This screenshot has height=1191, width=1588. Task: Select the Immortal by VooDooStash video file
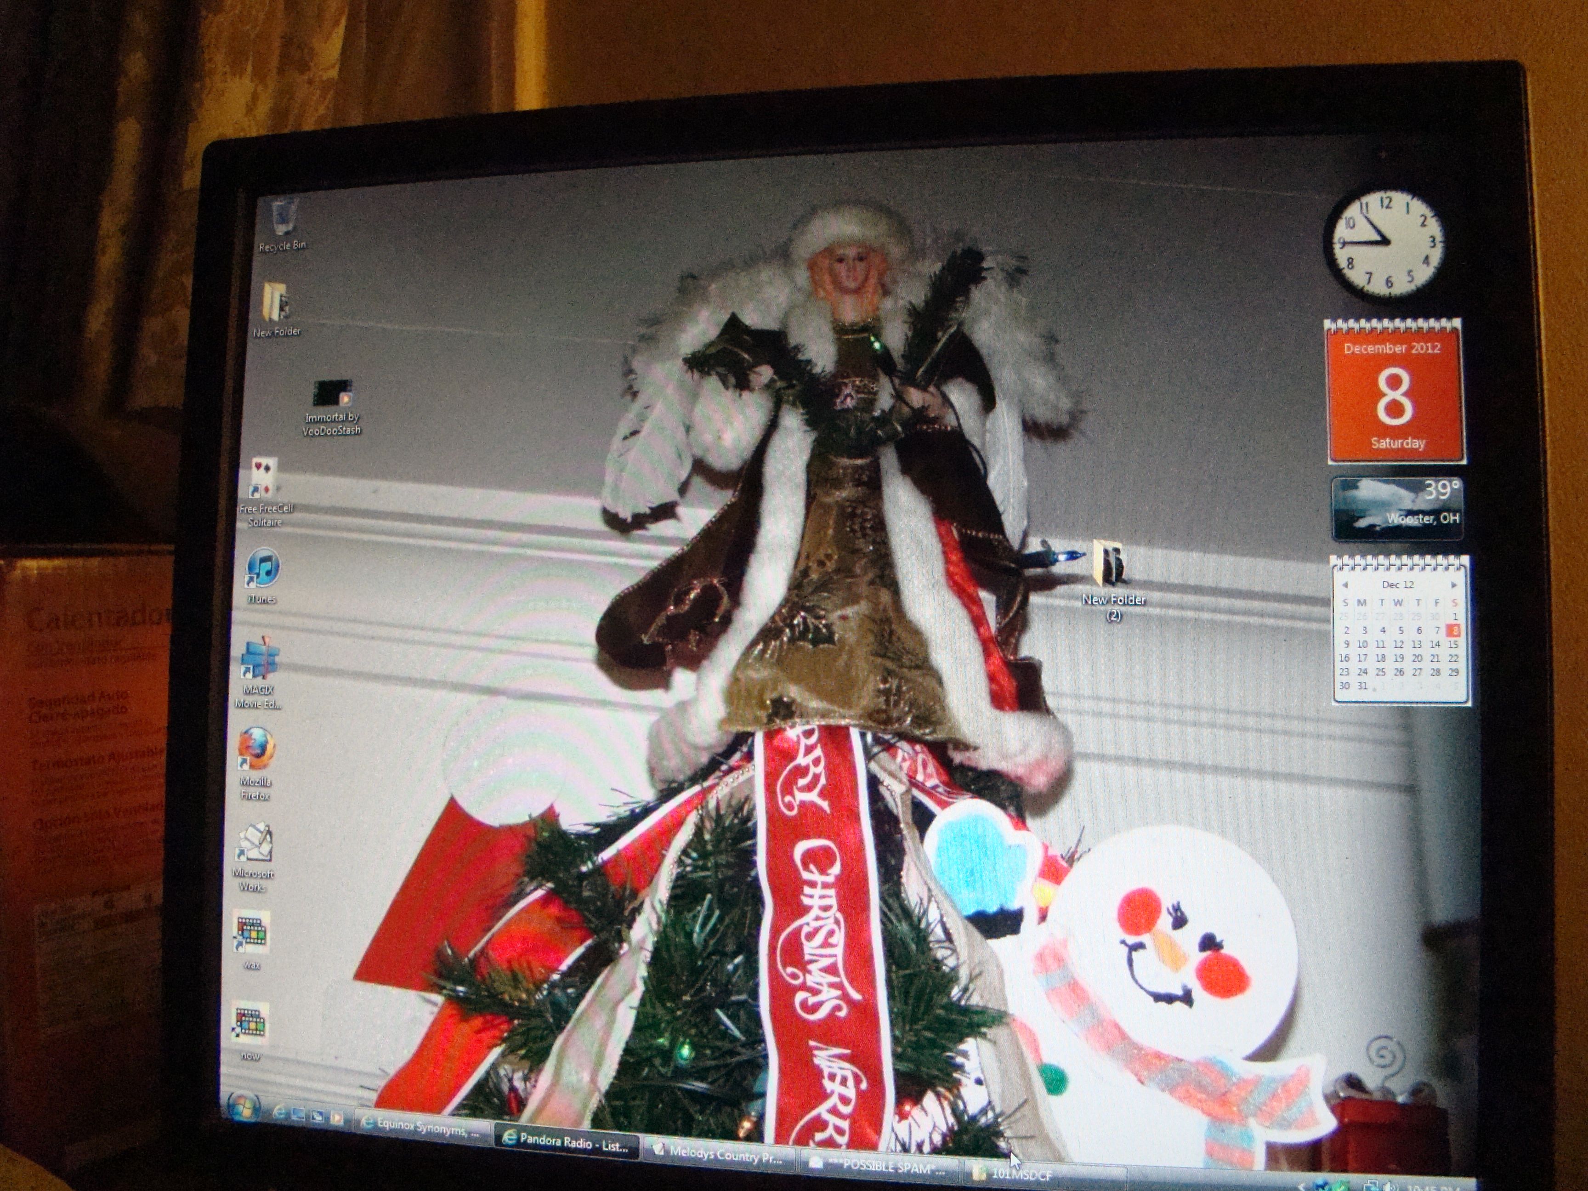332,408
